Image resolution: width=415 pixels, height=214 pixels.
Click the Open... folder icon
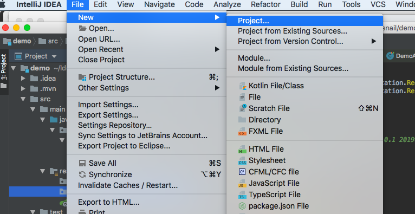[x=82, y=28]
